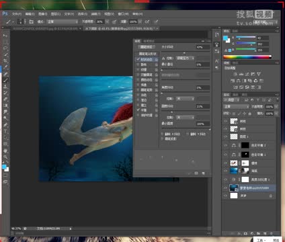Open the brush preset picker arrow
This screenshot has width=285, height=242.
25,22
